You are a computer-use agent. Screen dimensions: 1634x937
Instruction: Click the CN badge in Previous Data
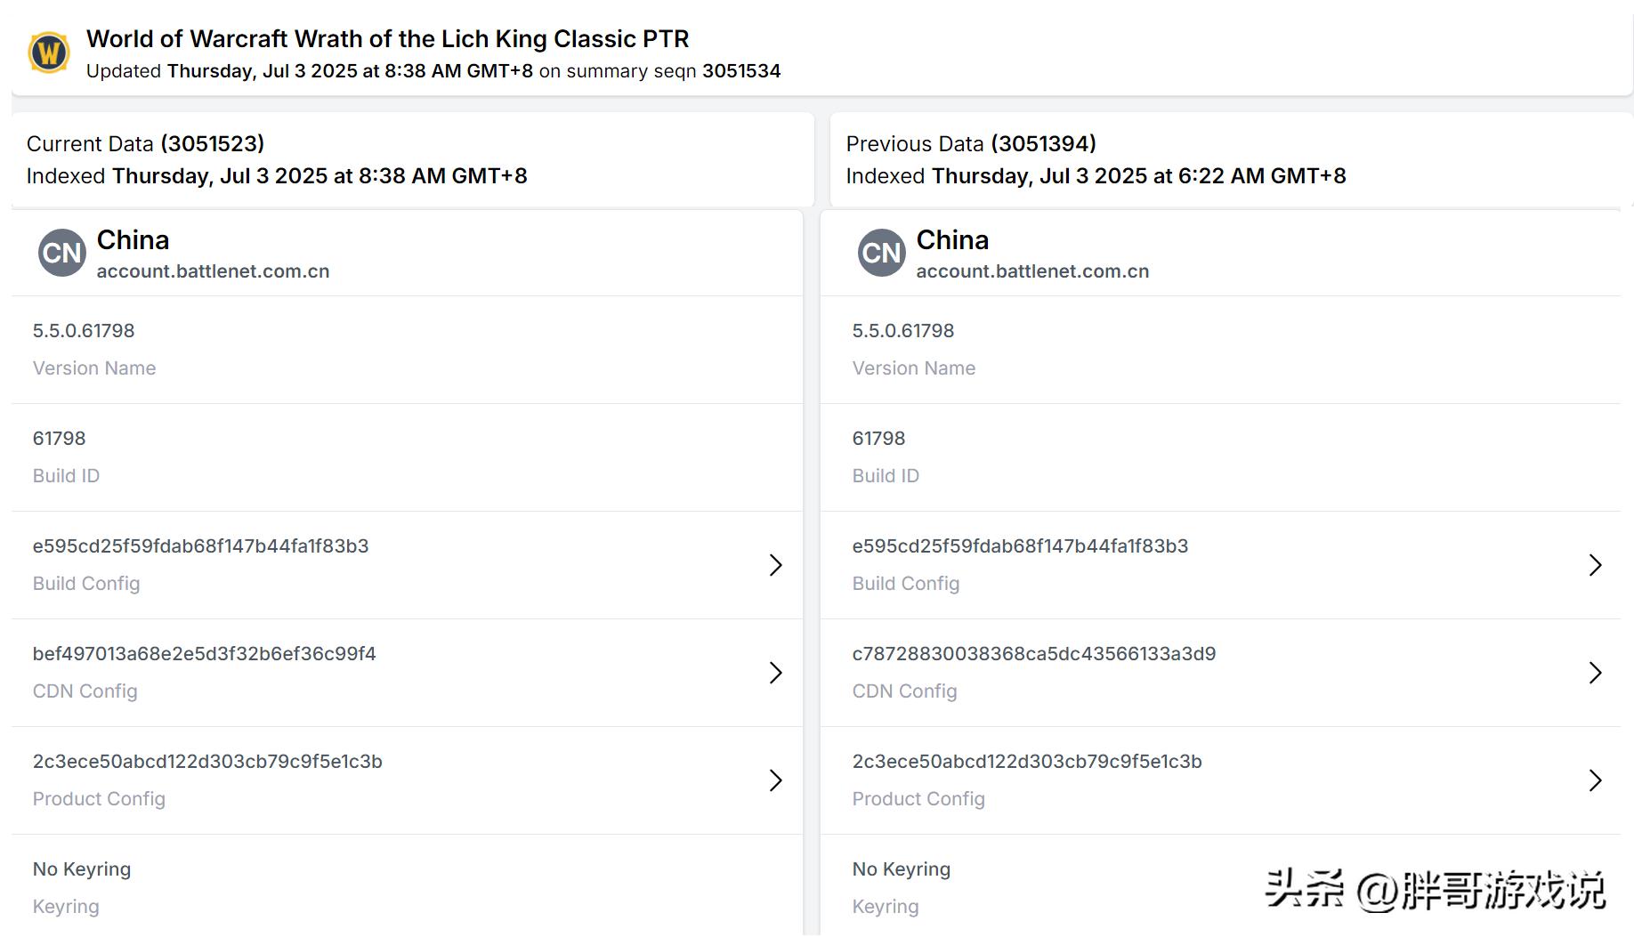tap(881, 254)
